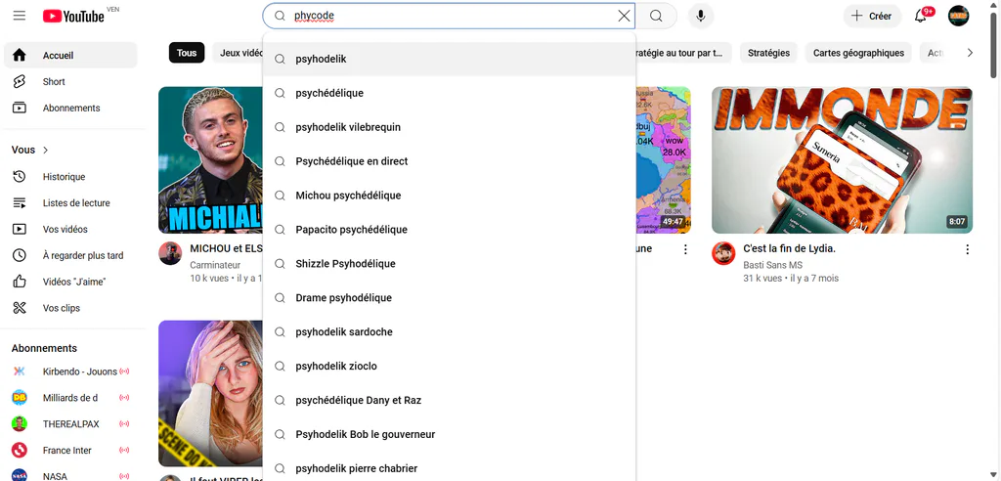Choose the psychédélique suggestion

point(449,93)
